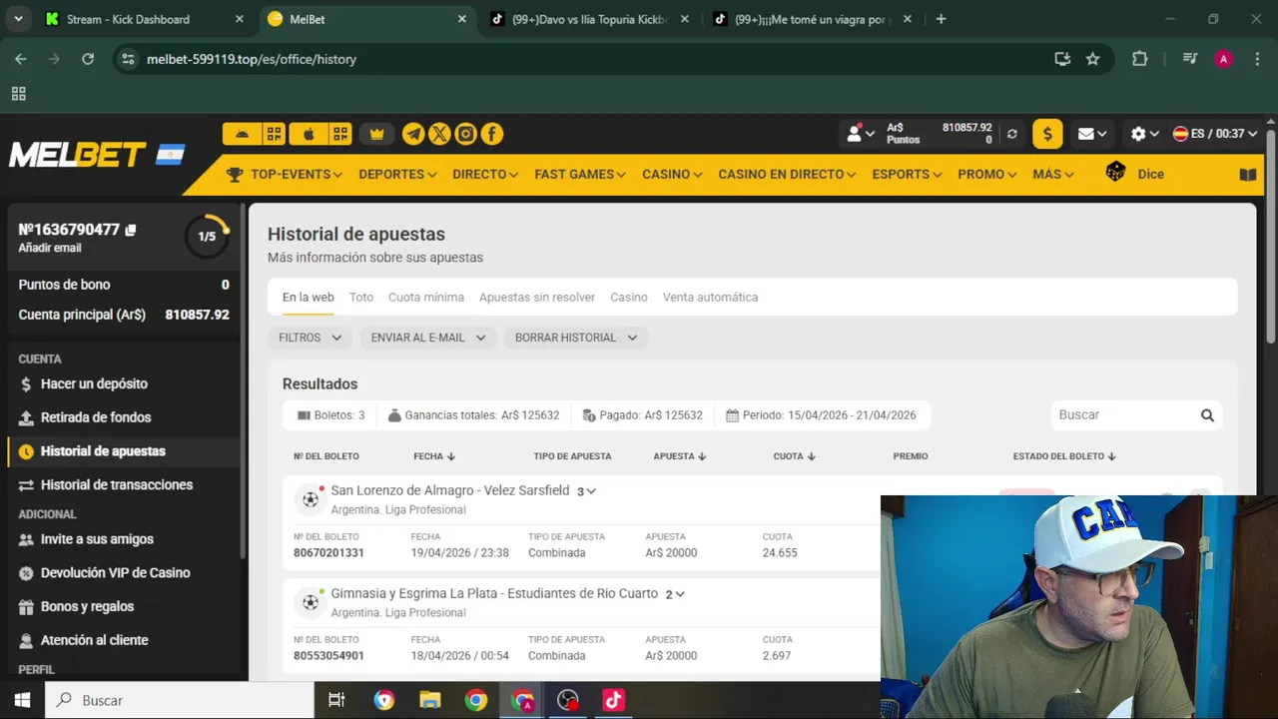The width and height of the screenshot is (1278, 719).
Task: Open CASINO menu
Action: pyautogui.click(x=673, y=174)
